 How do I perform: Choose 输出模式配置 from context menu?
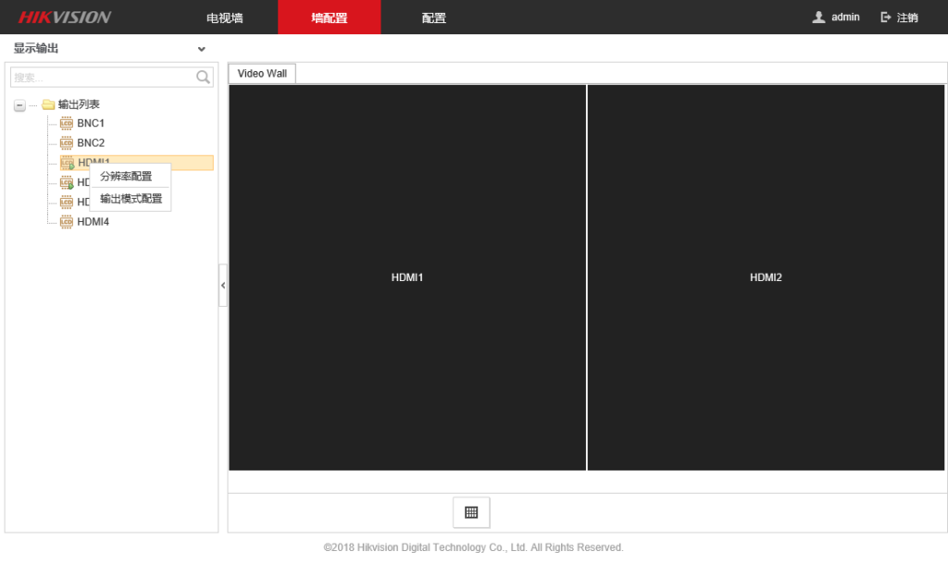(x=131, y=199)
